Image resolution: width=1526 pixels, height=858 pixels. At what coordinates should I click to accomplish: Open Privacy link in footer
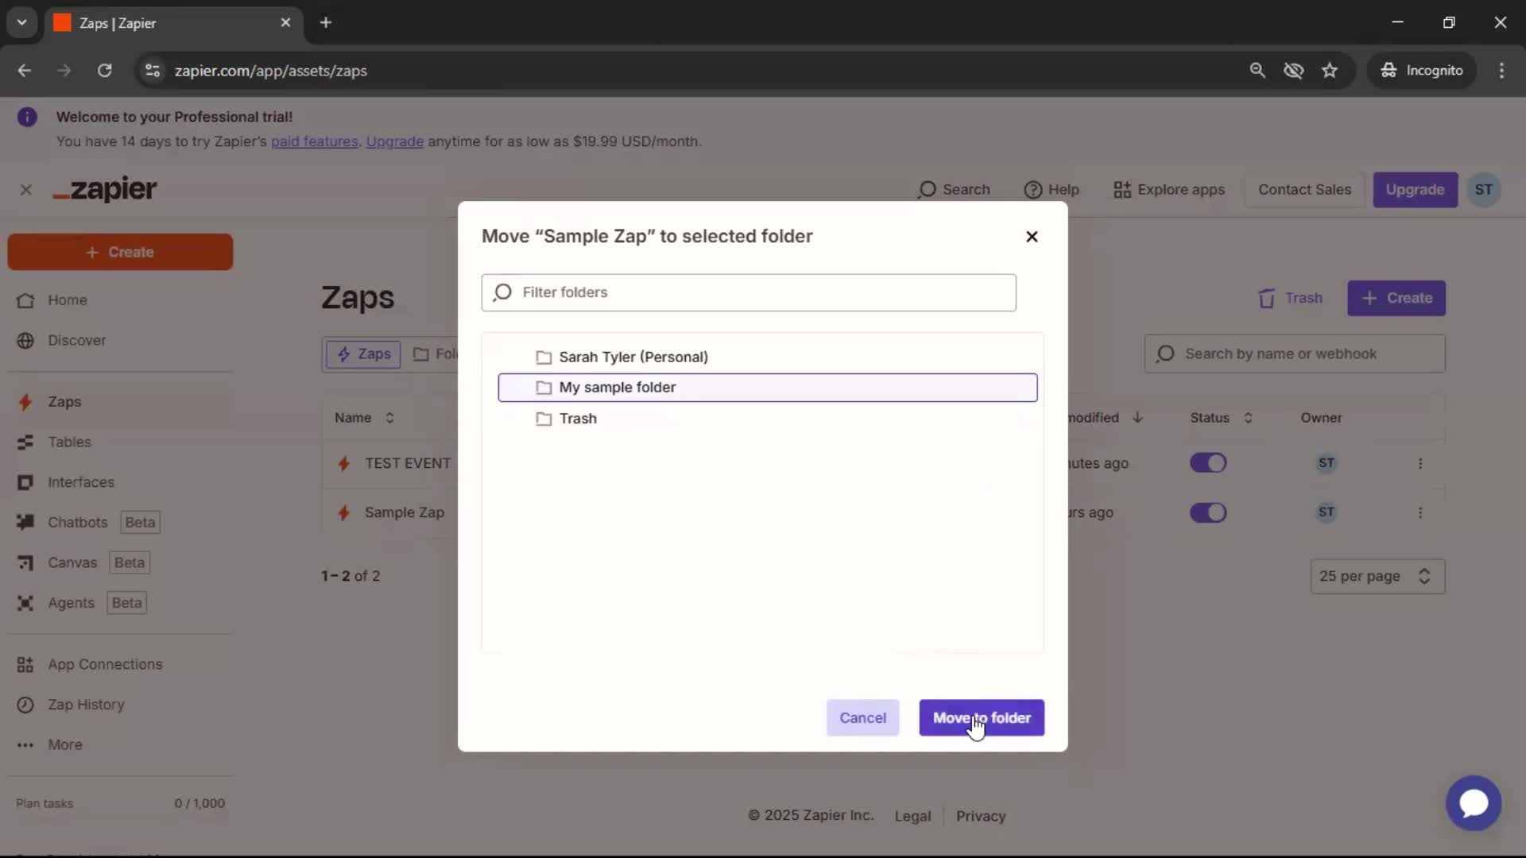(x=981, y=816)
